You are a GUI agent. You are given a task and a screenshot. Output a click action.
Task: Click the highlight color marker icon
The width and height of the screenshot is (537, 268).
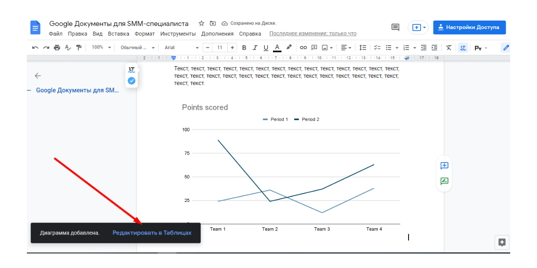point(289,47)
